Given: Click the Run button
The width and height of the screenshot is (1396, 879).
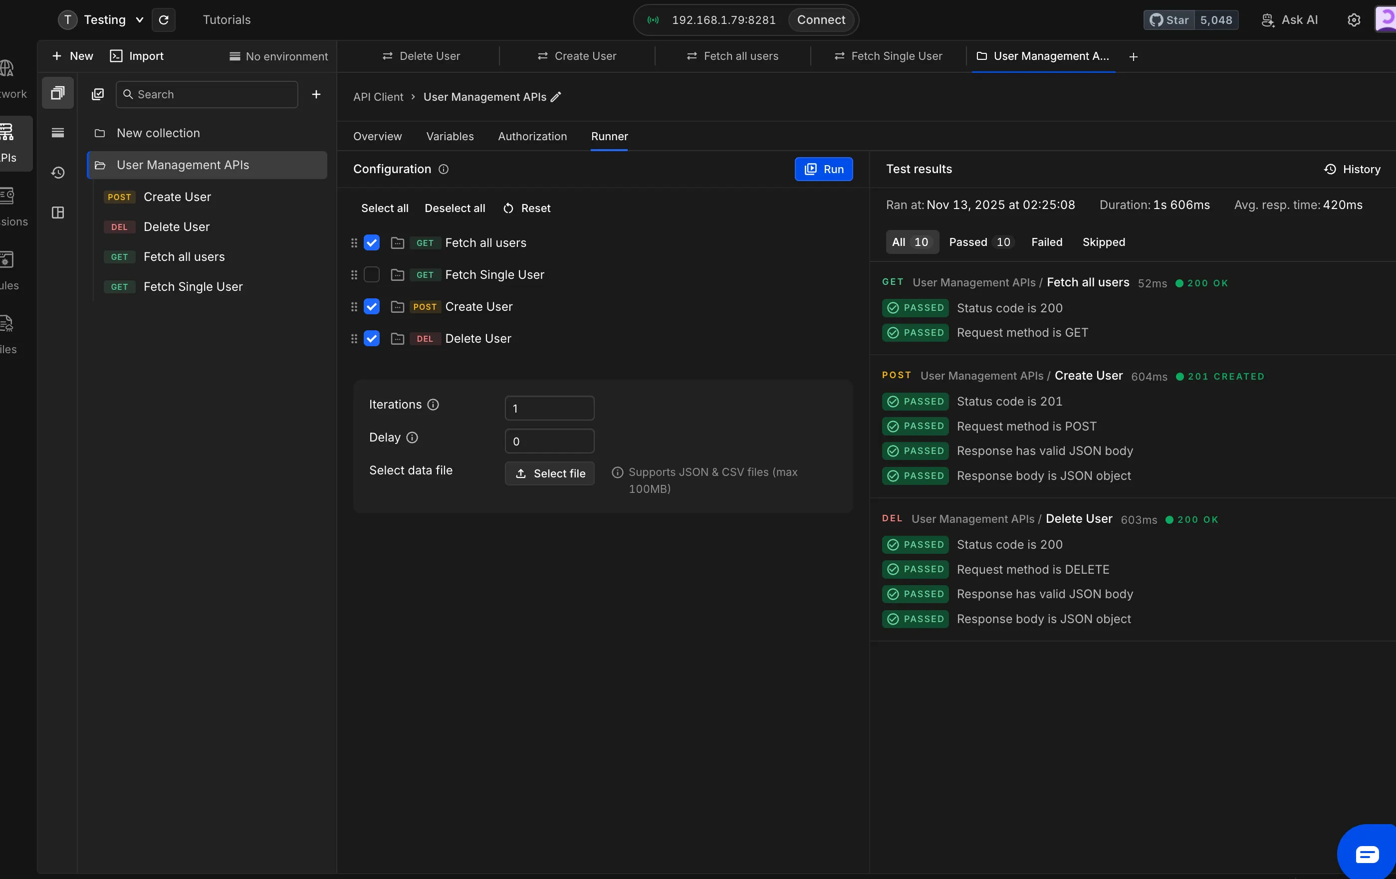Looking at the screenshot, I should tap(823, 169).
